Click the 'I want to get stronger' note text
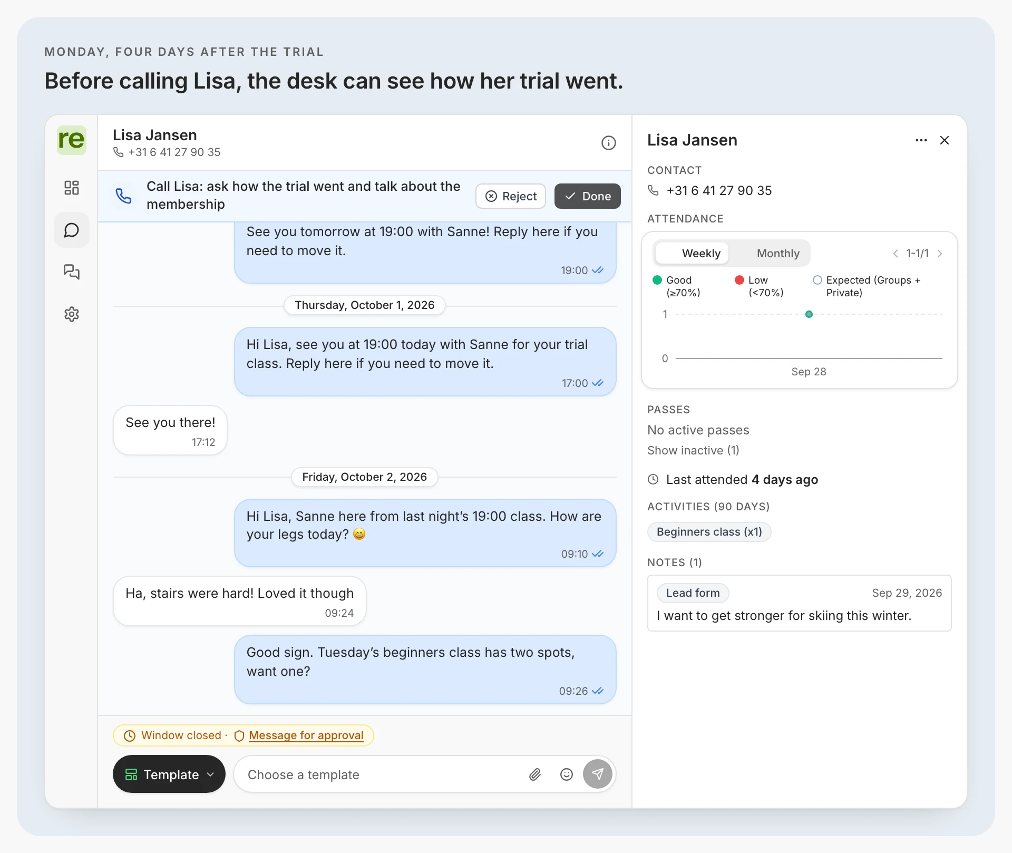The height and width of the screenshot is (853, 1012). click(x=784, y=616)
